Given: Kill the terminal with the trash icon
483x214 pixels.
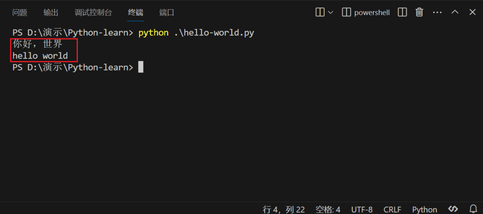Looking at the screenshot, I should tap(419, 12).
